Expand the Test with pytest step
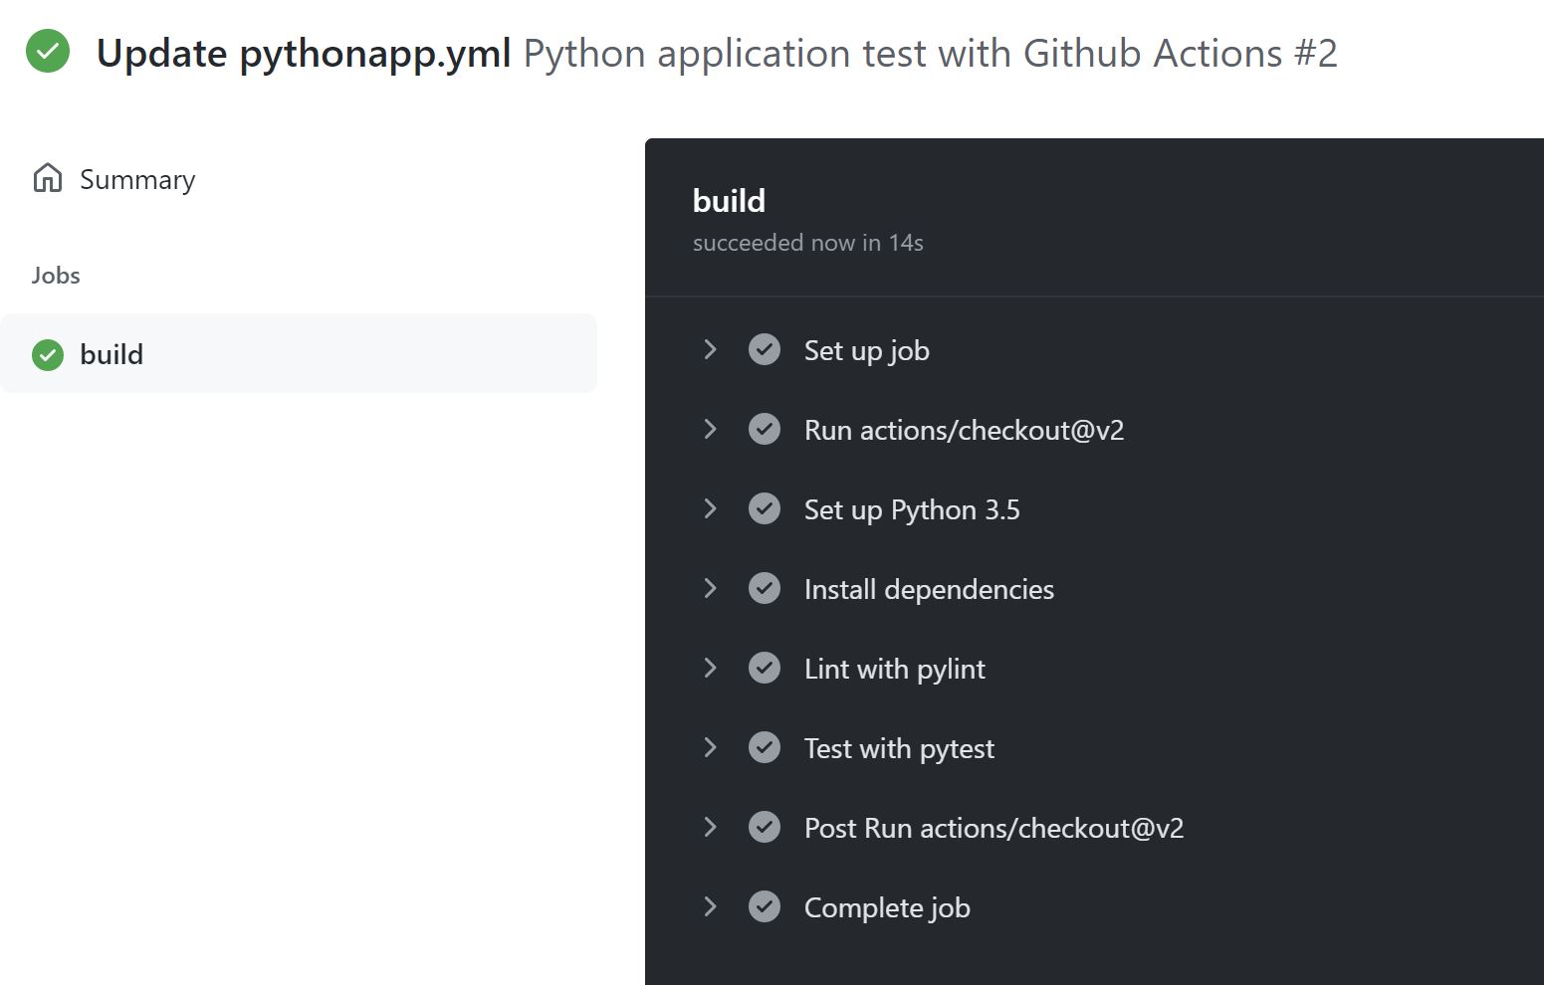This screenshot has width=1544, height=985. (x=710, y=747)
